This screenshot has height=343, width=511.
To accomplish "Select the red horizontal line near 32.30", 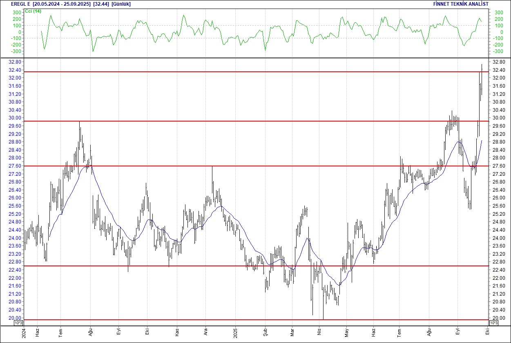I will 256,72.
